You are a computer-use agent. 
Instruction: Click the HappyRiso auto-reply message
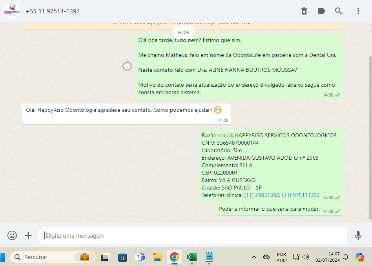[127, 114]
